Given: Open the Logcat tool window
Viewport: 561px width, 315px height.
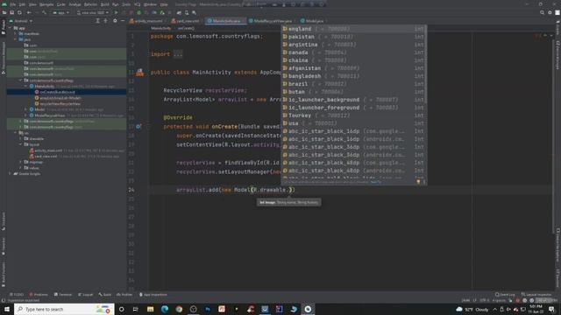Looking at the screenshot, I should (x=86, y=295).
